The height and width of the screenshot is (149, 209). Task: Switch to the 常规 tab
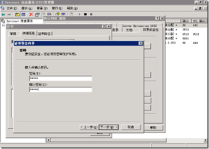(13, 34)
